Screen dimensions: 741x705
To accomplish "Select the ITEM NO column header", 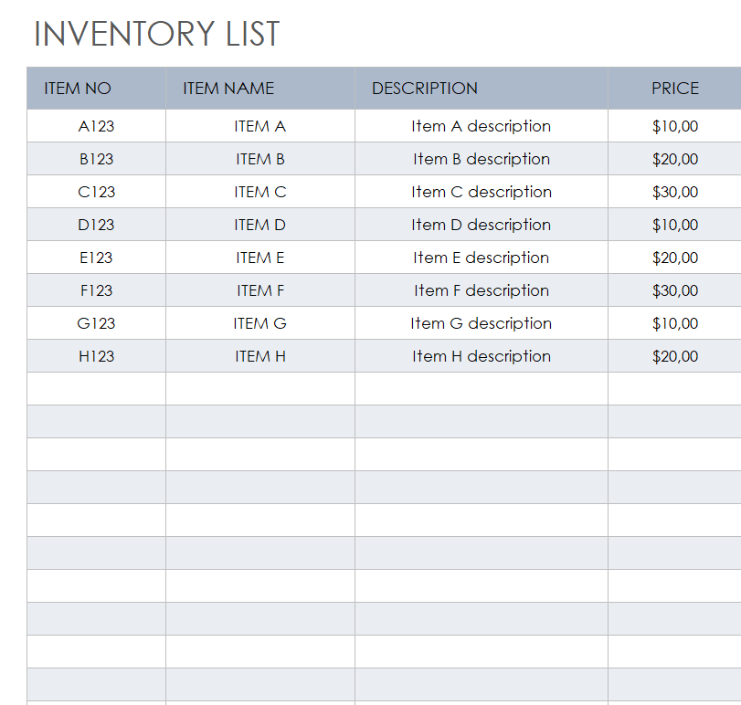I will (x=78, y=89).
